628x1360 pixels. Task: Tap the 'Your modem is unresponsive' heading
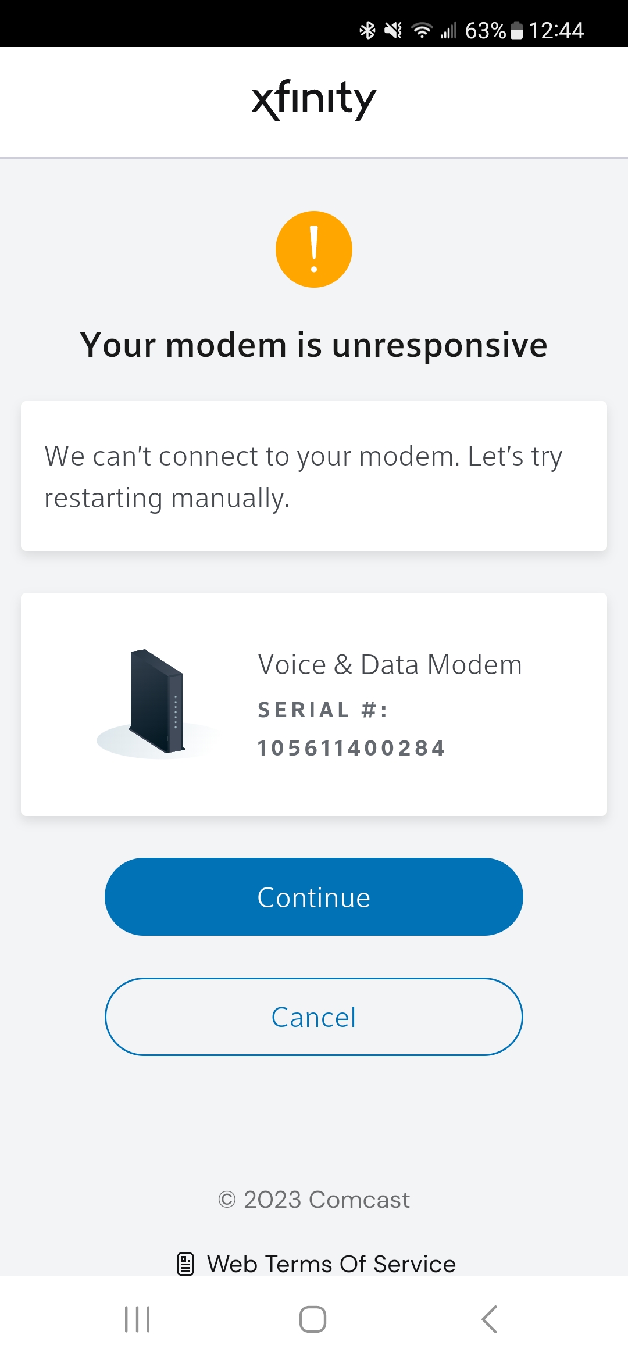coord(314,345)
